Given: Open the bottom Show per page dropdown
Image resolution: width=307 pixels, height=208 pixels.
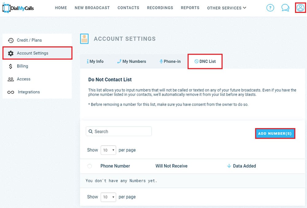Looking at the screenshot, I should [x=108, y=197].
